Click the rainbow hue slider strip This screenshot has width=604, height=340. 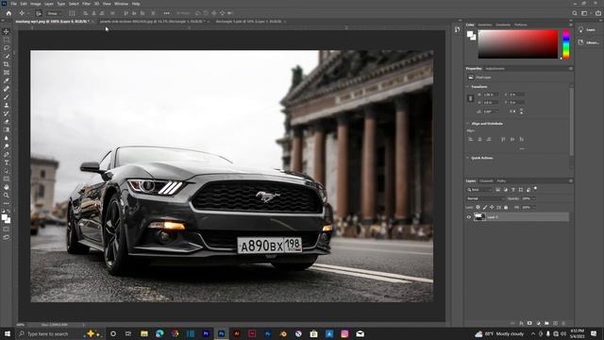(566, 44)
